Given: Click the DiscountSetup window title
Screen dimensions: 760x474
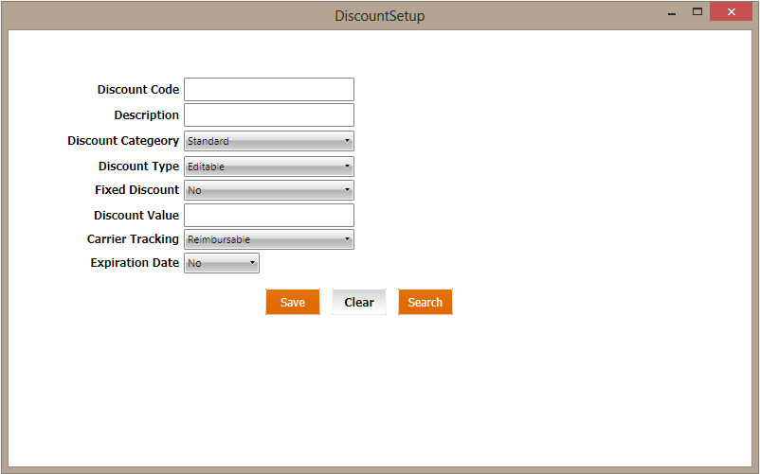Looking at the screenshot, I should [x=379, y=16].
